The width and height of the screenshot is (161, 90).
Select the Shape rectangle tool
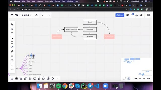click(12, 42)
